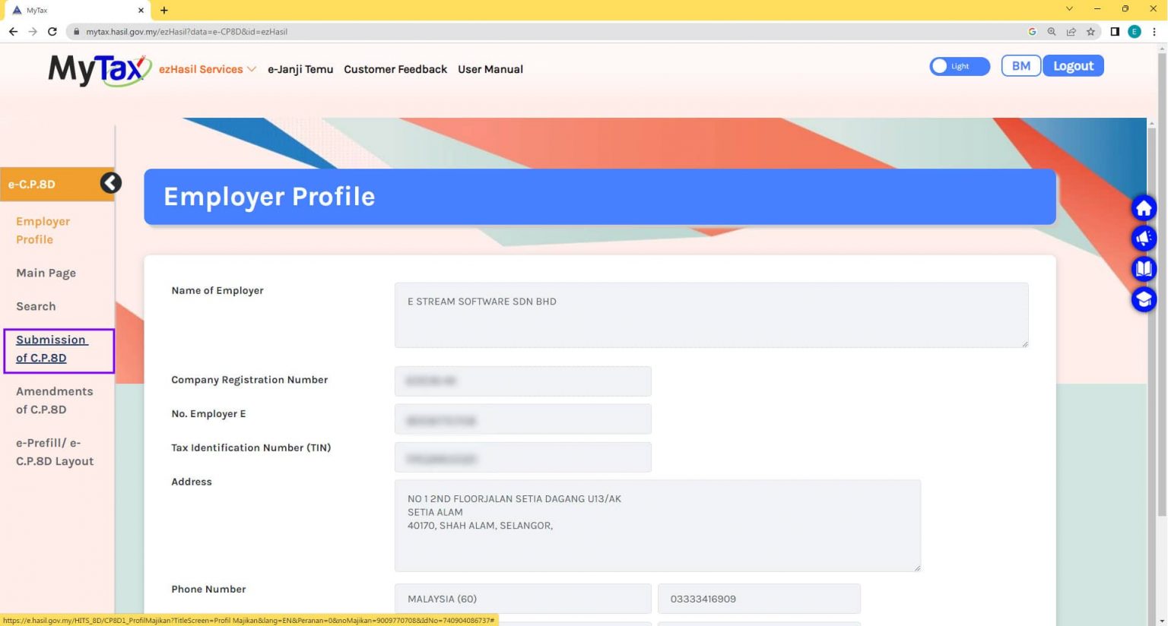The width and height of the screenshot is (1168, 626).
Task: Bookmark the page with the star icon
Action: (1091, 32)
